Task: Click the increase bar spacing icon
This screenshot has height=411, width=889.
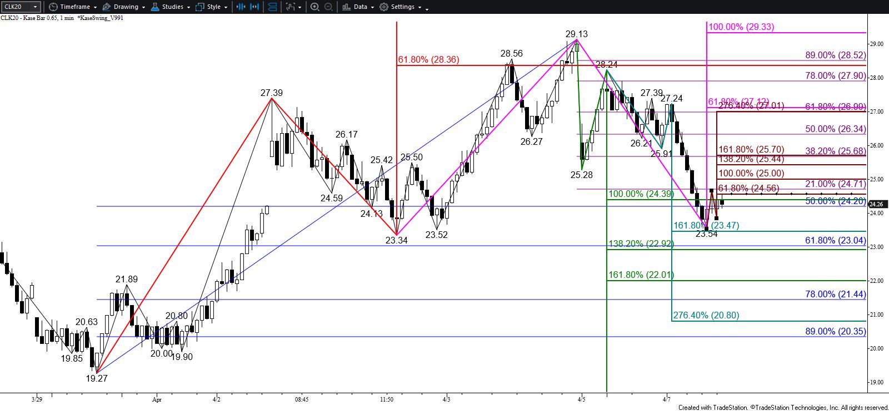Action: tap(255, 7)
